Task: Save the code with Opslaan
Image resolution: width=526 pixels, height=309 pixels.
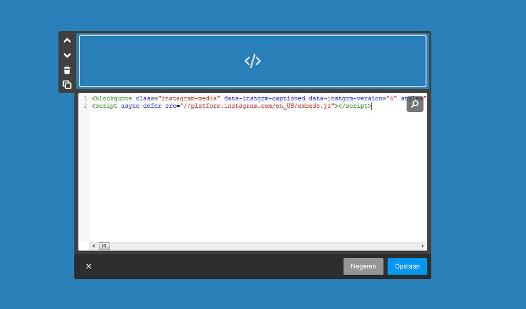Action: (x=407, y=266)
